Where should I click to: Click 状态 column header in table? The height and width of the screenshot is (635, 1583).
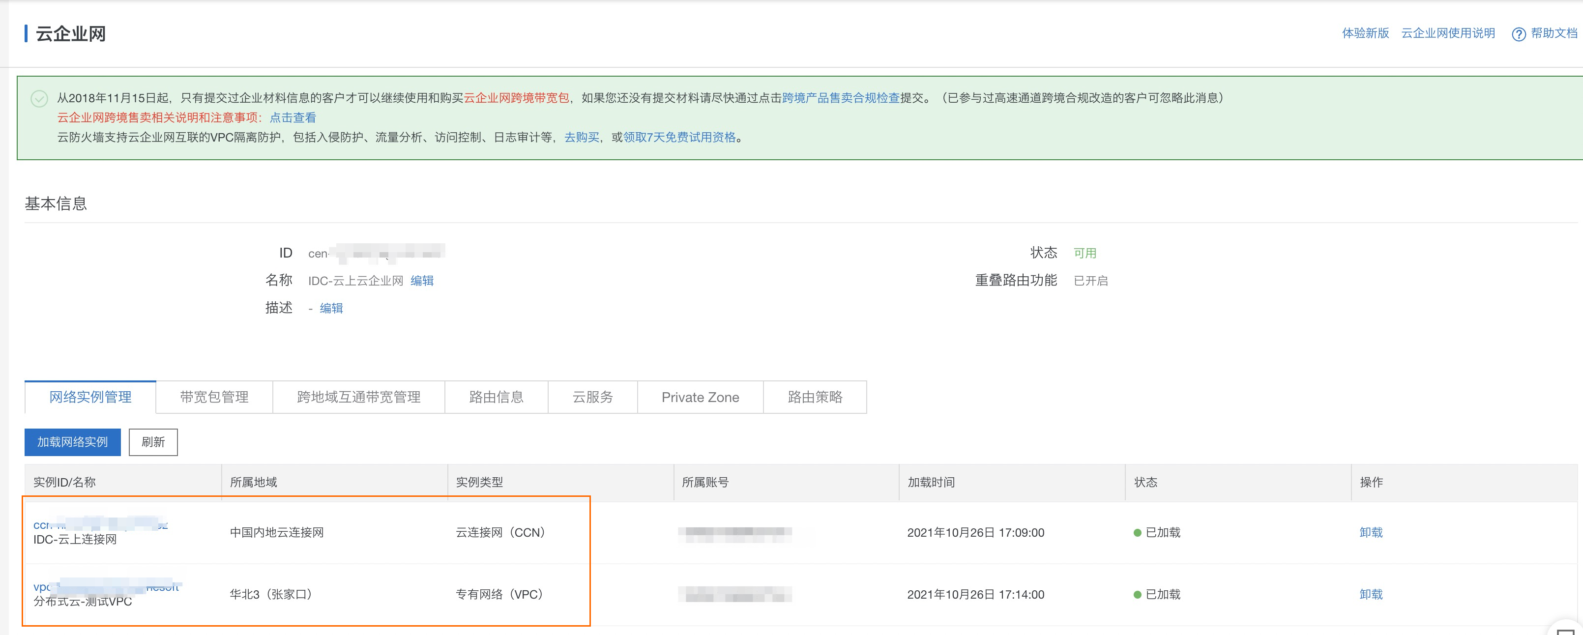coord(1145,483)
